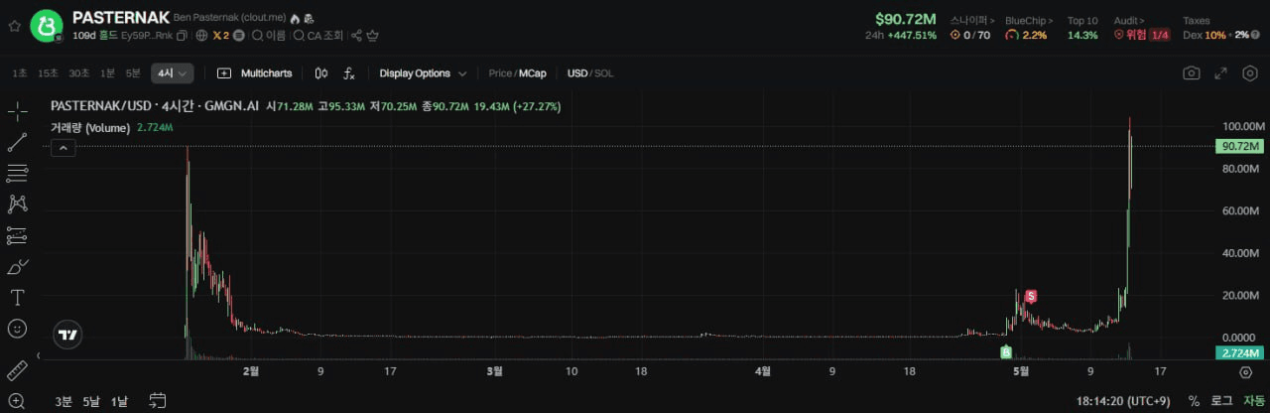The height and width of the screenshot is (413, 1270).
Task: Click the flame icon beside the token name
Action: tap(295, 18)
